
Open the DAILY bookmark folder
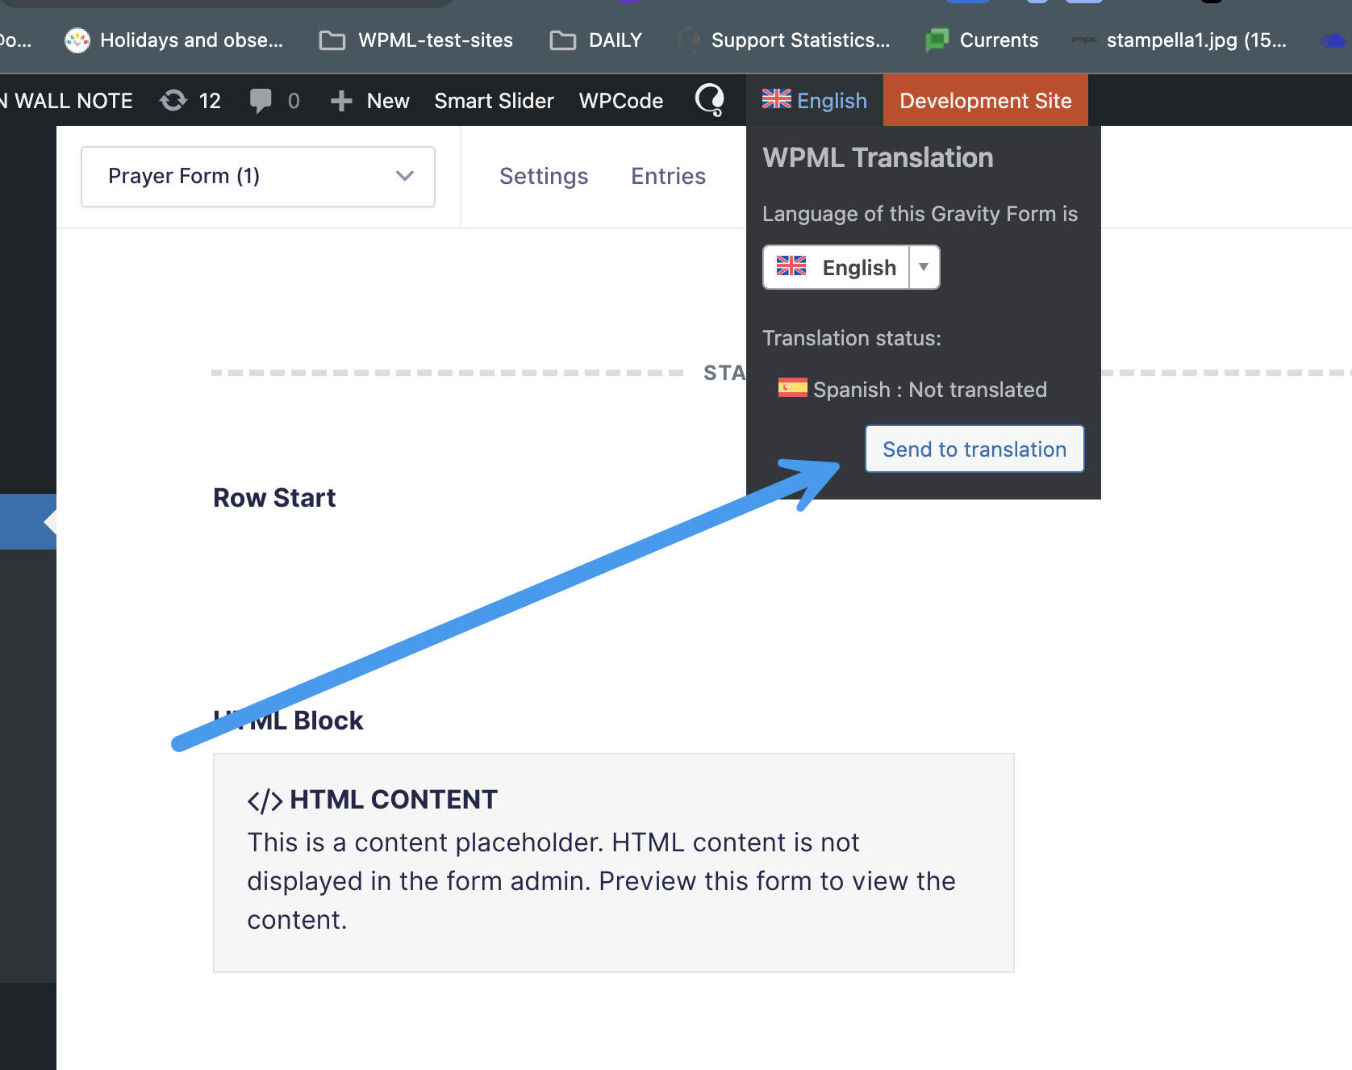[596, 40]
